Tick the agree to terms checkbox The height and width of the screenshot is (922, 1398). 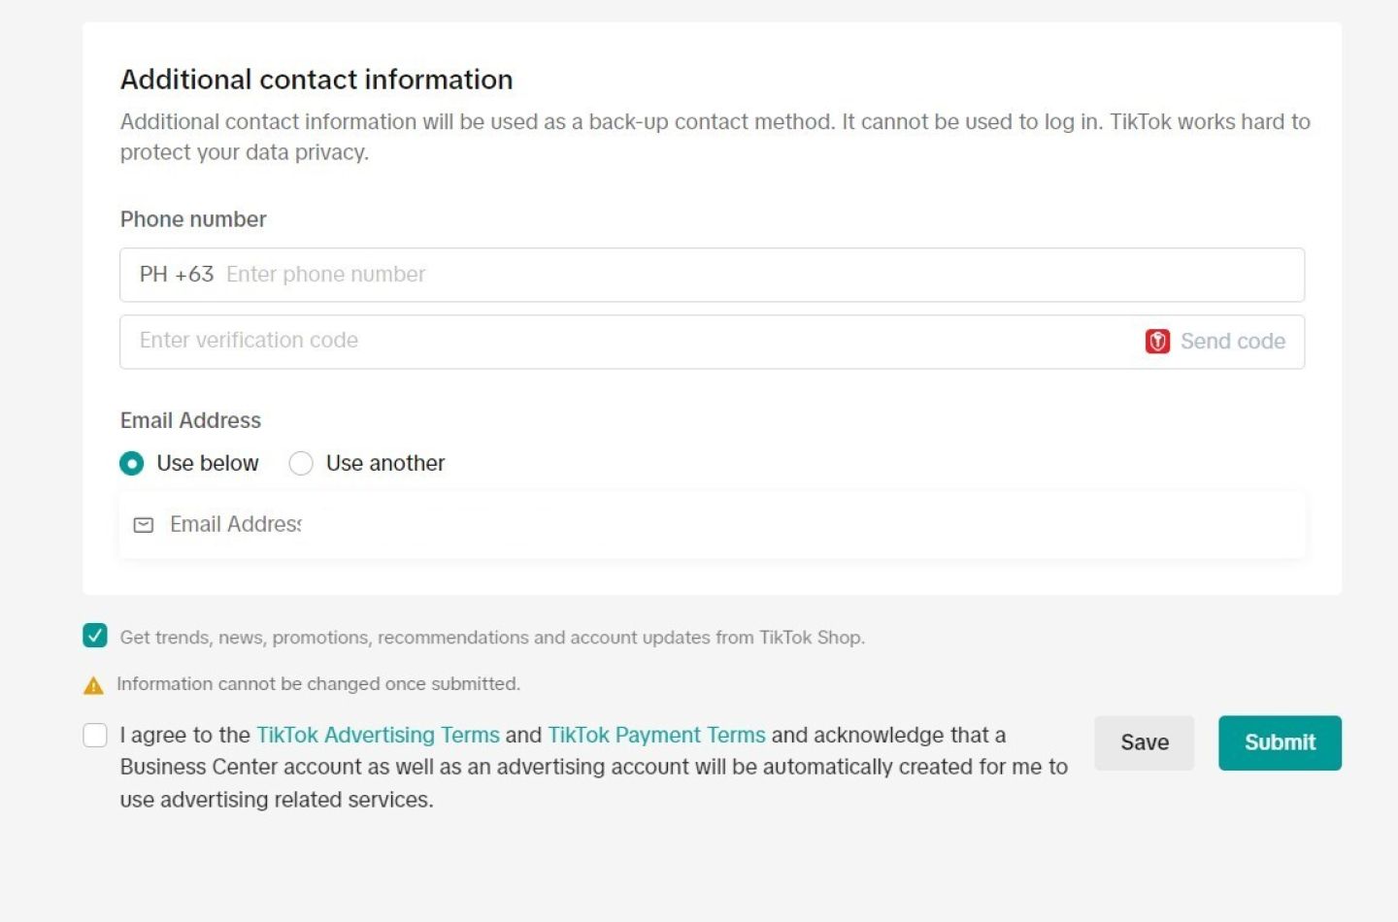click(95, 736)
